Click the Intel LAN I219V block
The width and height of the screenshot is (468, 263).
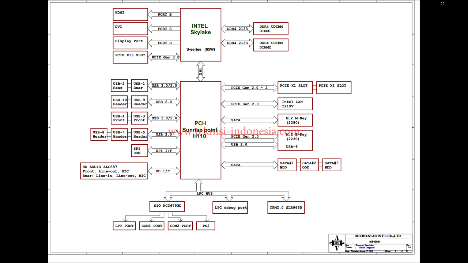pyautogui.click(x=295, y=104)
